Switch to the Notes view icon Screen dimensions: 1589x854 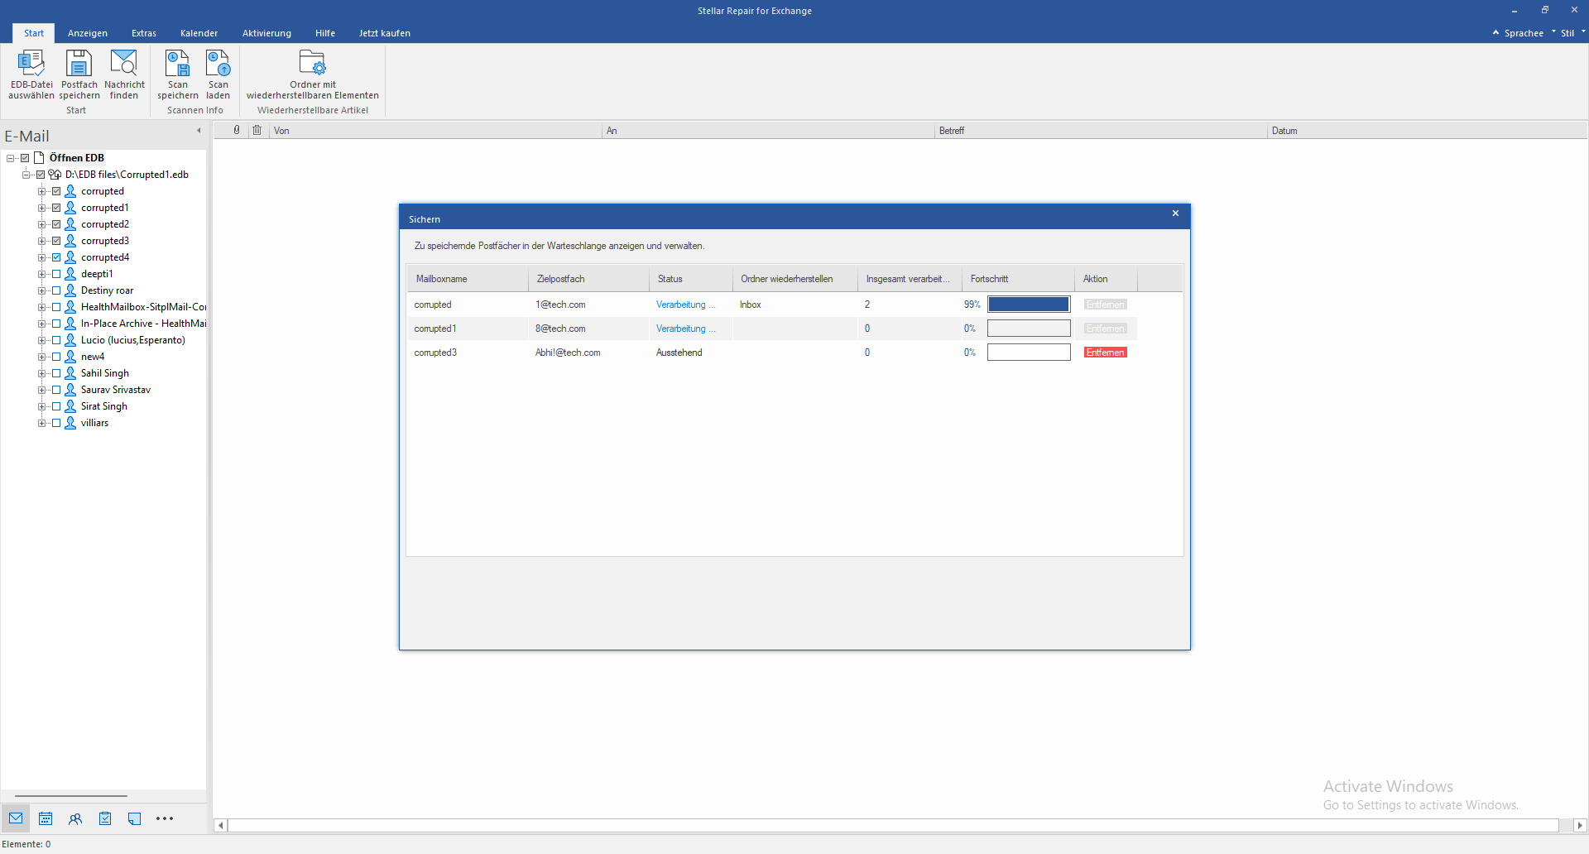pyautogui.click(x=134, y=818)
